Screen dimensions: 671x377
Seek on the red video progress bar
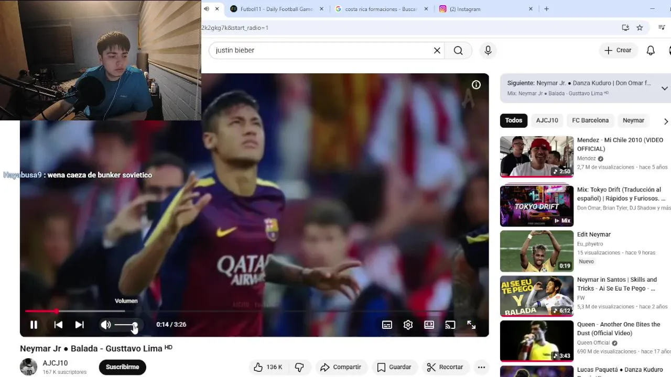click(x=254, y=311)
